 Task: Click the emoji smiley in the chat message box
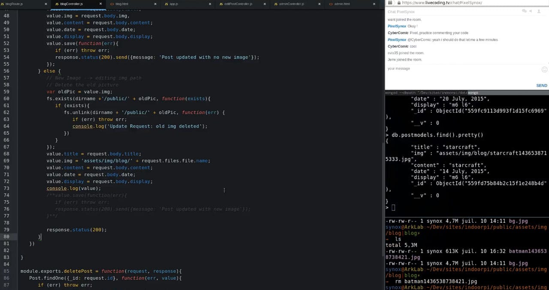point(544,69)
